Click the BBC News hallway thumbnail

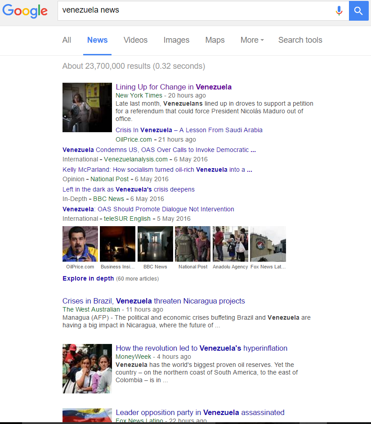[155, 244]
